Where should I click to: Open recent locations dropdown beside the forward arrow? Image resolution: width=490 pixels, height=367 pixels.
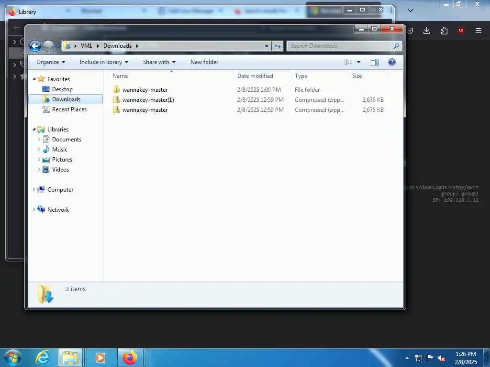(57, 46)
